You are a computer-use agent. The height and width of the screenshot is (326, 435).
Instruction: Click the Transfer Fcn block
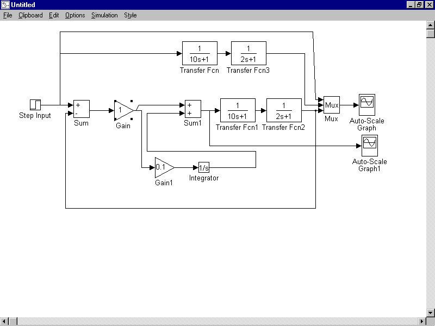pos(200,54)
